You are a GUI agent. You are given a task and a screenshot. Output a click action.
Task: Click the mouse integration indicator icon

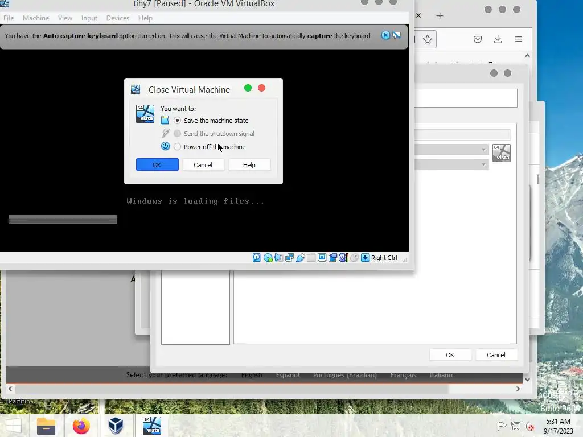click(354, 258)
